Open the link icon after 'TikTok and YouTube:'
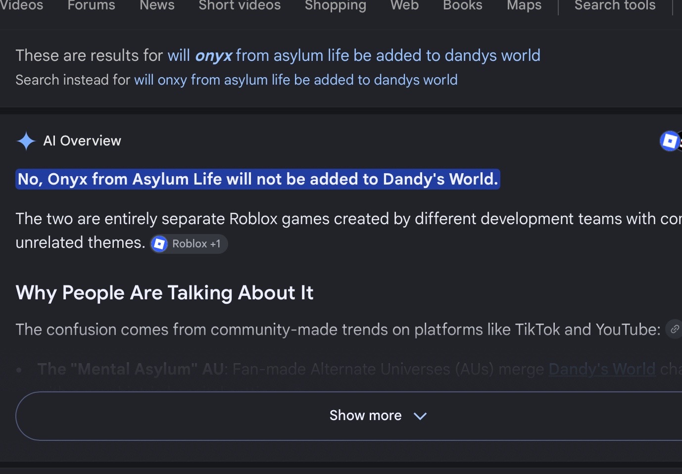This screenshot has width=682, height=474. click(674, 329)
